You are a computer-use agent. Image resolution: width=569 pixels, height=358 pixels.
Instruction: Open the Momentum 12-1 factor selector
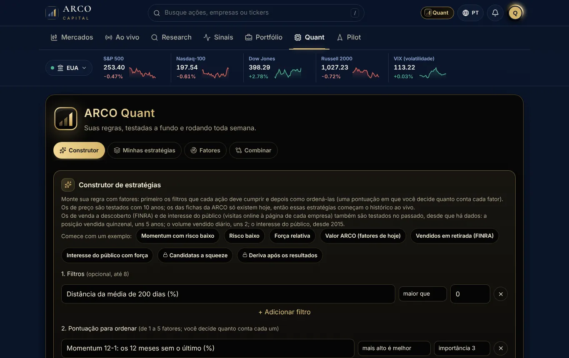pyautogui.click(x=207, y=348)
